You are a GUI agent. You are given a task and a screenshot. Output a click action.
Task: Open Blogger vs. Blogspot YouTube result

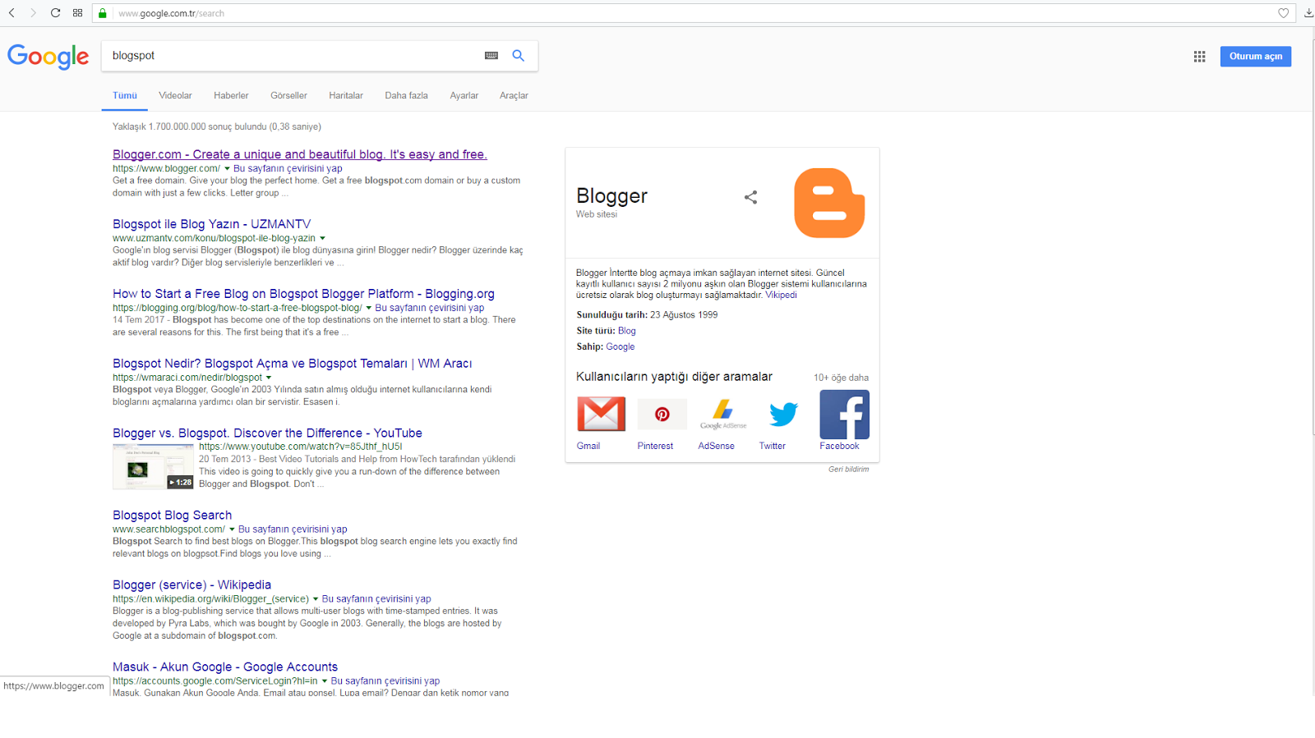click(267, 433)
